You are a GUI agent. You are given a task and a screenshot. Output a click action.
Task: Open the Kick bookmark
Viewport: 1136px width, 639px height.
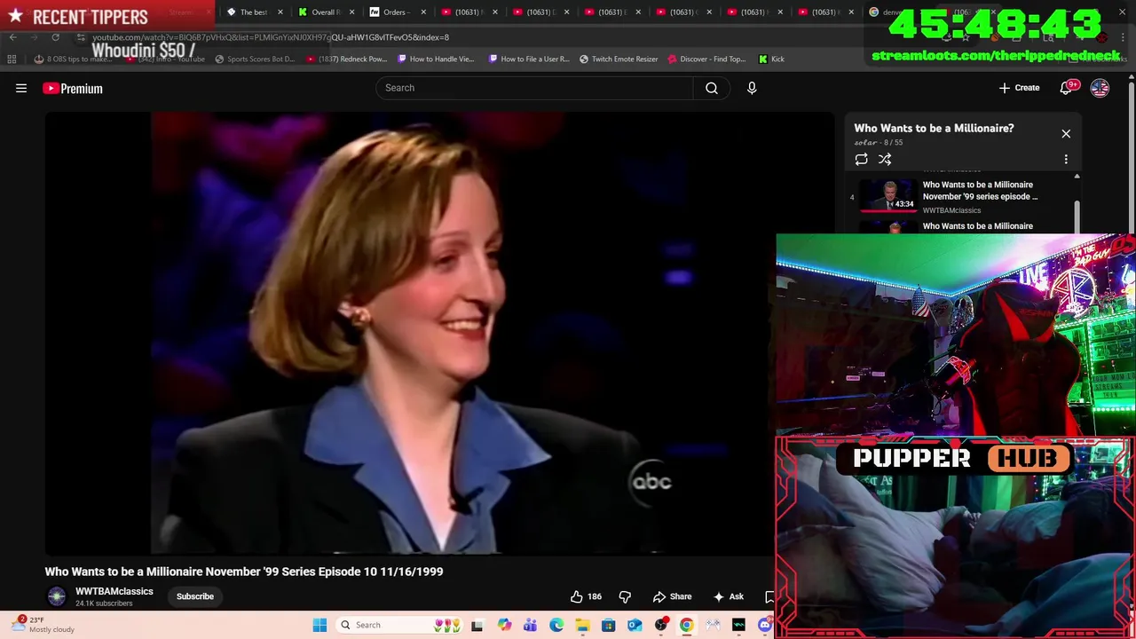point(771,59)
